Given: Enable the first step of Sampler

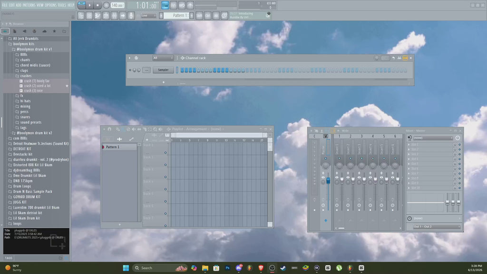Looking at the screenshot, I should [x=182, y=70].
